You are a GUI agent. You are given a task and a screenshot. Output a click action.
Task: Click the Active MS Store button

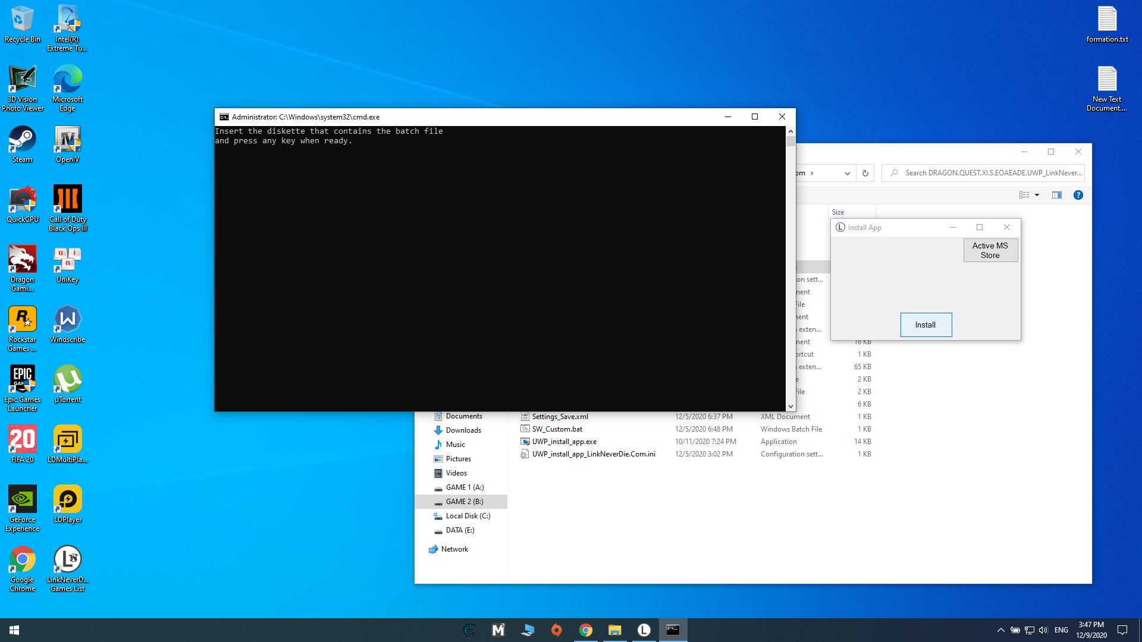pos(990,250)
